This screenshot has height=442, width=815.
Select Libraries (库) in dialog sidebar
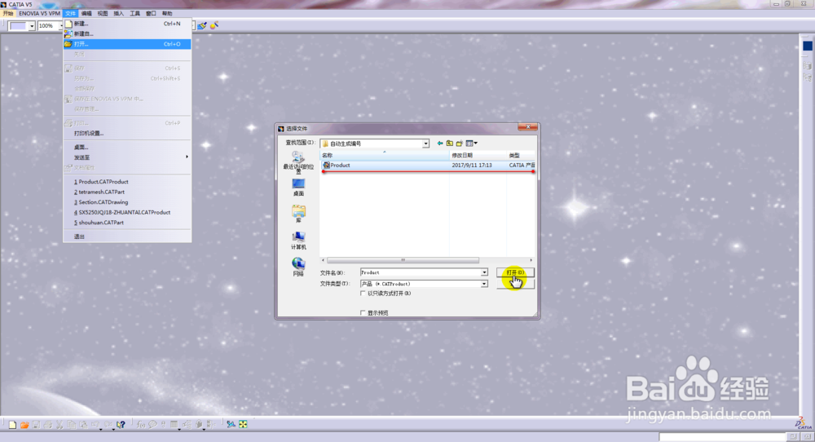click(298, 214)
